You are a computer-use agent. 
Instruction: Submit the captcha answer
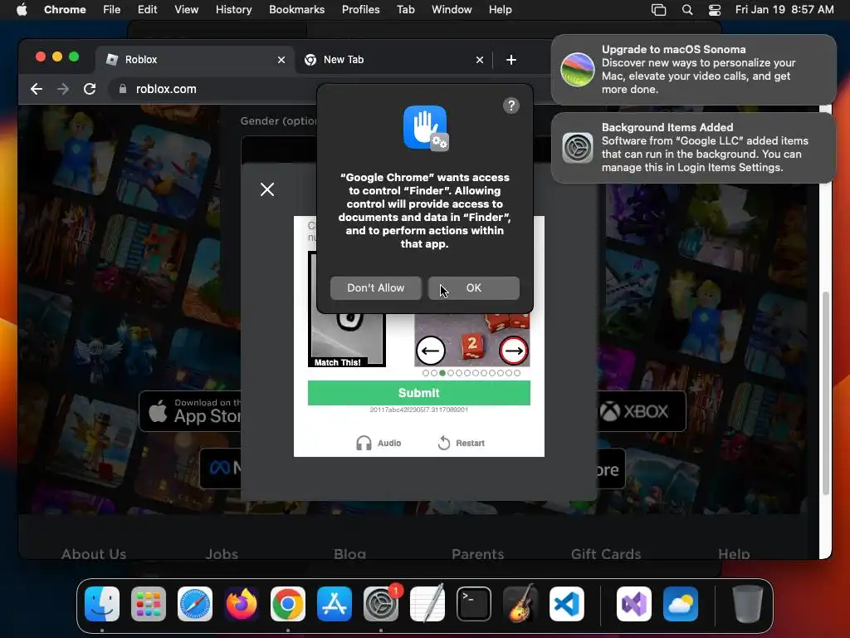(x=419, y=393)
